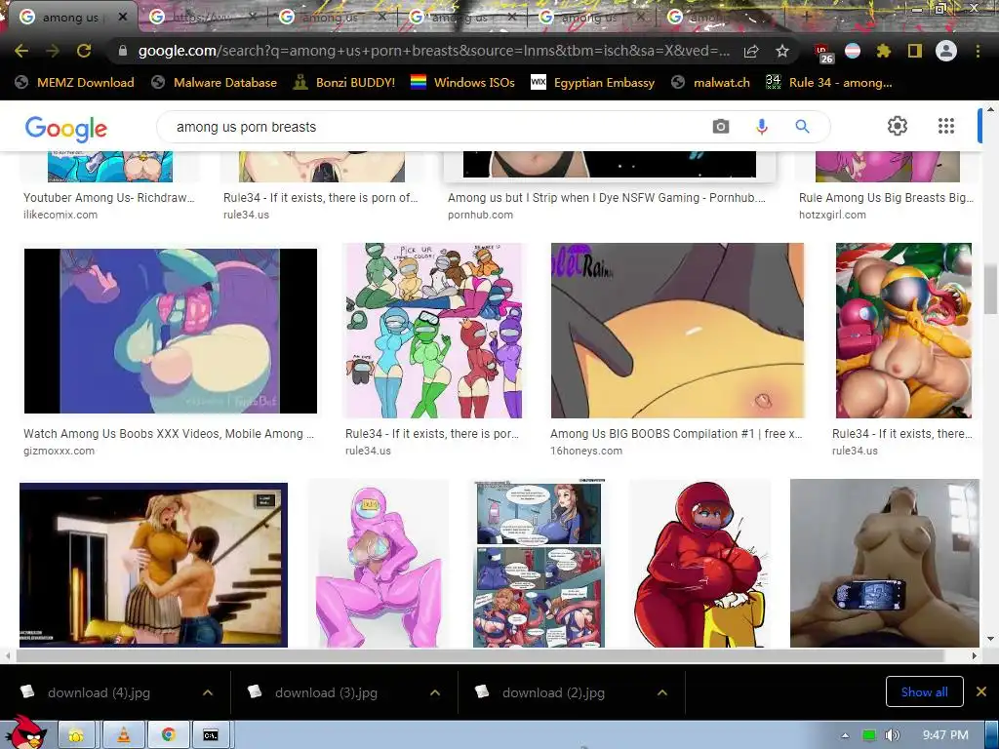999x749 pixels.
Task: Open Chrome's three-dot menu
Action: coord(978,51)
